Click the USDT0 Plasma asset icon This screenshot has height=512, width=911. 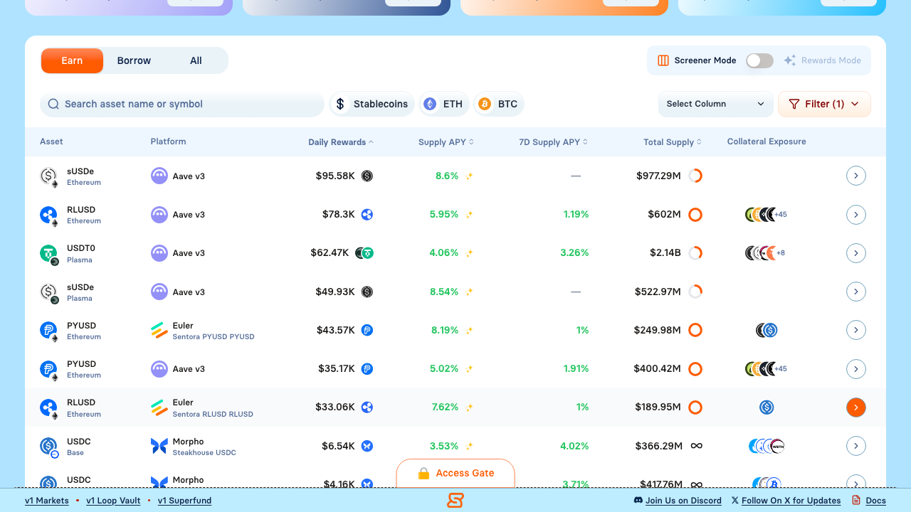[x=48, y=254]
